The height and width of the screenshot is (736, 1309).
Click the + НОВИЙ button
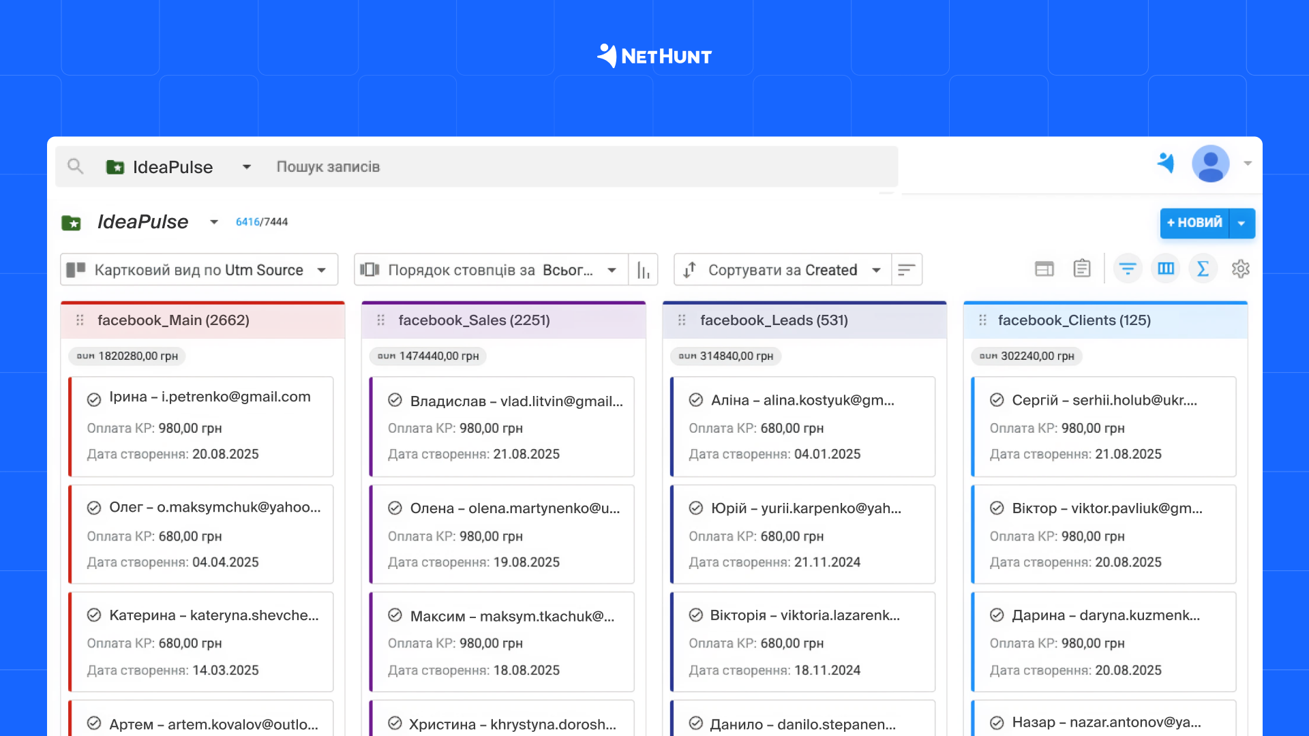(x=1194, y=223)
